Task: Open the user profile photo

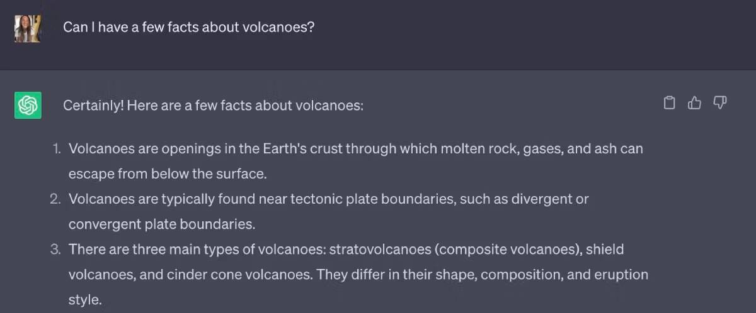Action: tap(28, 28)
